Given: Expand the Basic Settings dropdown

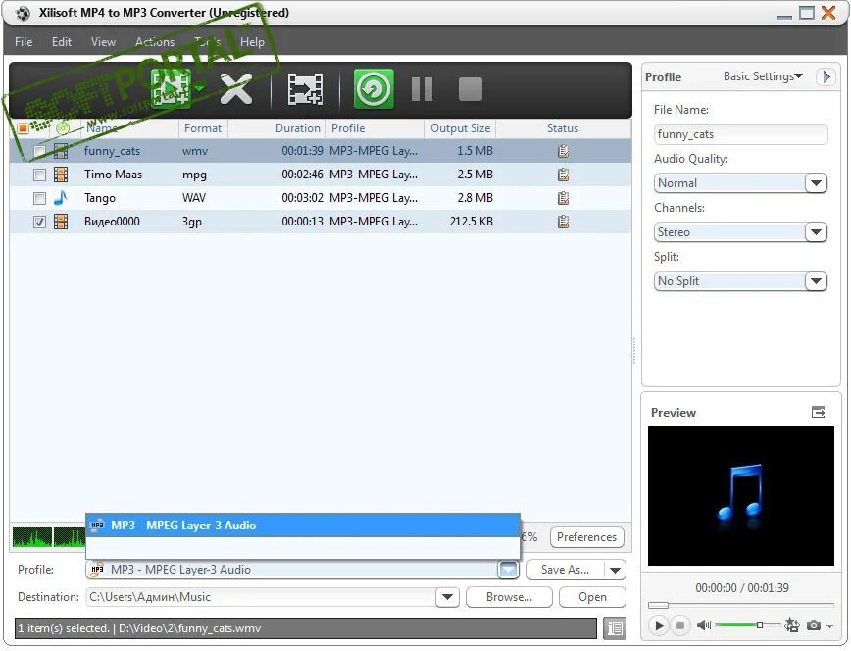Looking at the screenshot, I should pos(763,76).
